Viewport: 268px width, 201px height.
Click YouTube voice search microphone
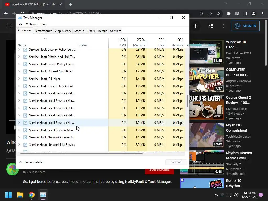coord(196,26)
